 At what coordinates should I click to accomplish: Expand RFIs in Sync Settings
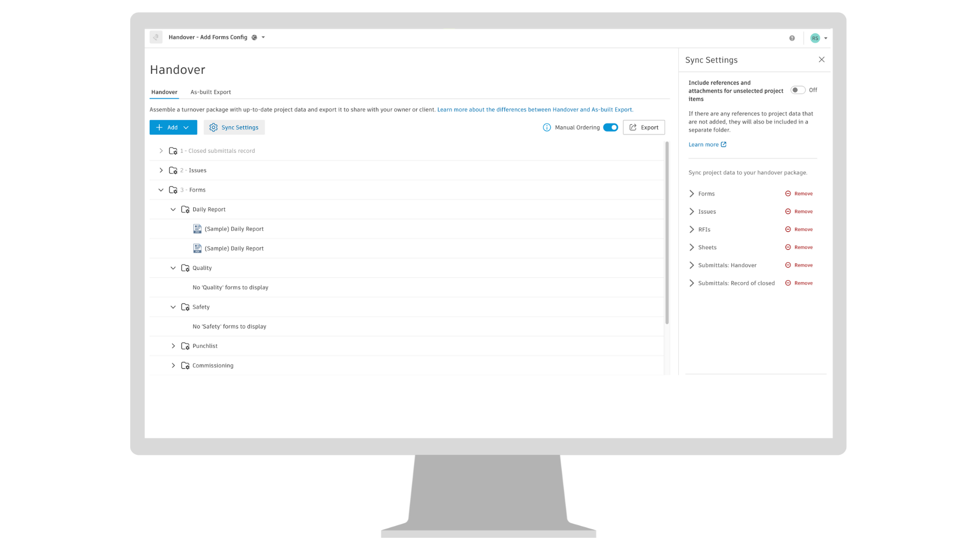coord(692,230)
